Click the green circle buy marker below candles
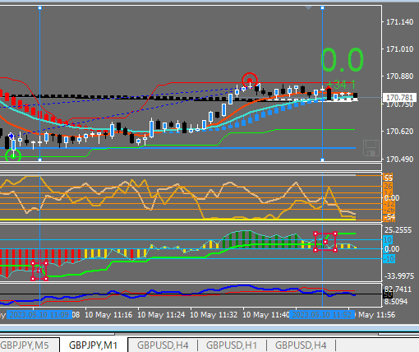 point(13,155)
